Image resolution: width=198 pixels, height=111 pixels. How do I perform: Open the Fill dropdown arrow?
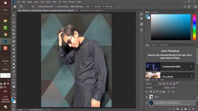(177, 92)
